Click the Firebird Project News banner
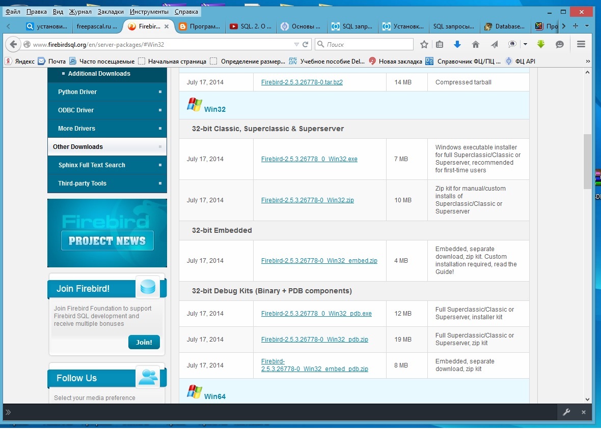The image size is (601, 429). (x=107, y=233)
